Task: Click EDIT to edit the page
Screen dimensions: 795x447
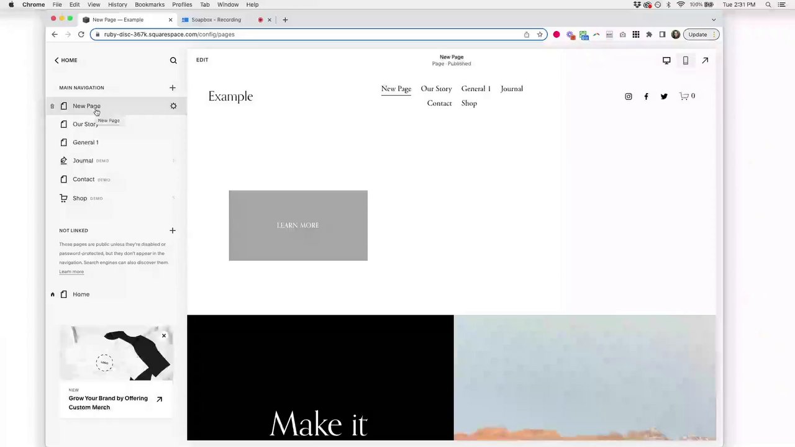Action: coord(202,60)
